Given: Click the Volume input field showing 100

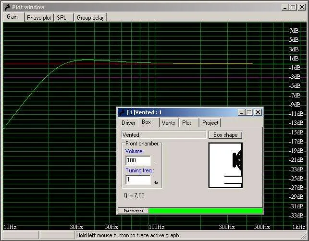Looking at the screenshot, I should [138, 160].
